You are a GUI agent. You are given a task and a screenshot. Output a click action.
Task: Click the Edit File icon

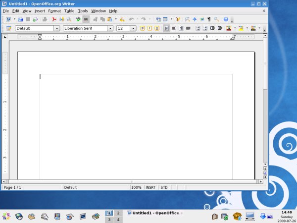point(45,19)
